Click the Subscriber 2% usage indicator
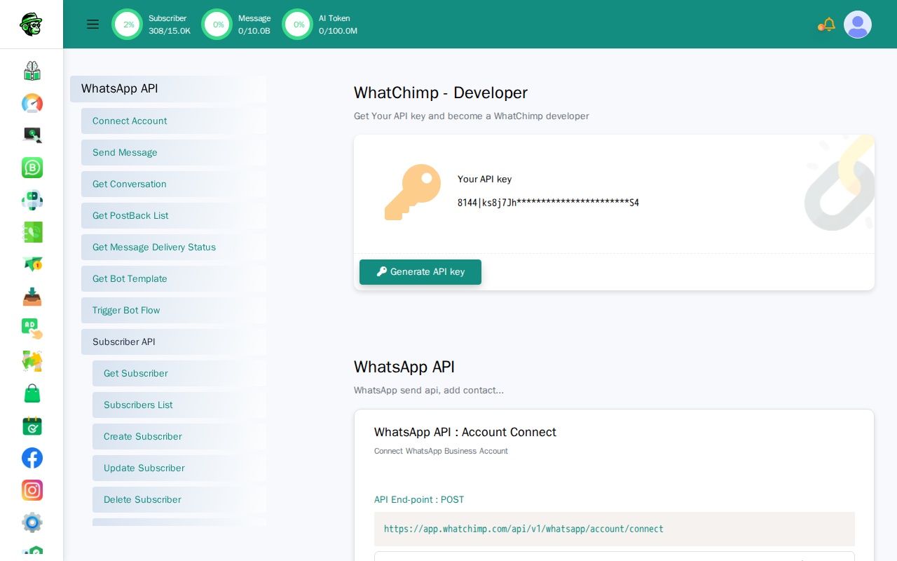 (x=128, y=25)
